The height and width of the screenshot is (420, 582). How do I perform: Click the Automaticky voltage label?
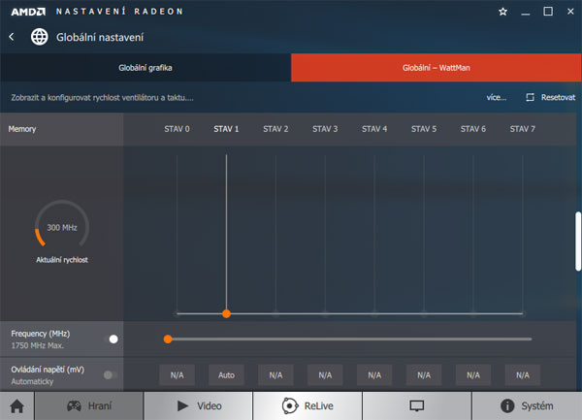tap(32, 381)
